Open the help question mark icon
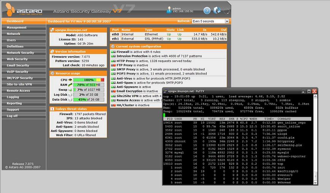 [207, 11]
